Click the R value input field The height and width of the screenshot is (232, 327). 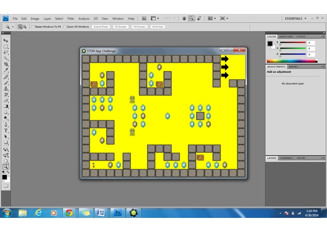point(311,43)
